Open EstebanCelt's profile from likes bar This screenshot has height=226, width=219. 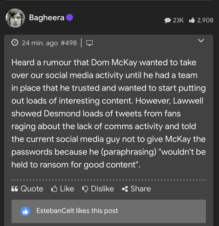pyautogui.click(x=55, y=210)
